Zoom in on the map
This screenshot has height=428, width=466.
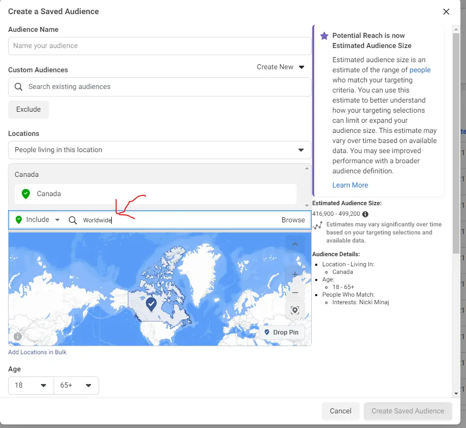pos(295,274)
